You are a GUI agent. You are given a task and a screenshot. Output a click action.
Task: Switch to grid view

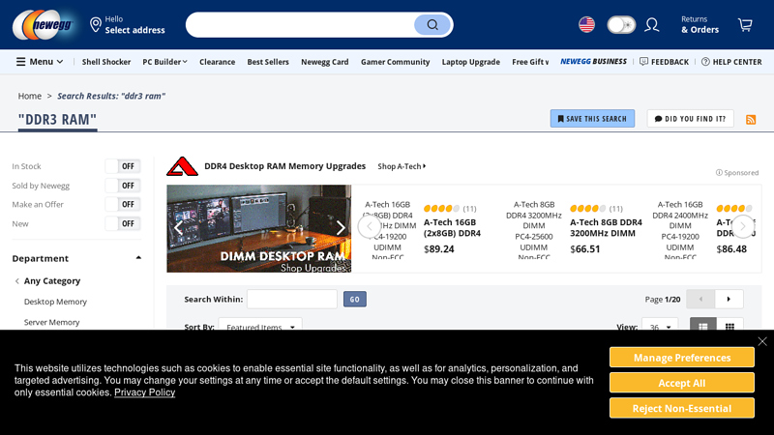pos(729,326)
